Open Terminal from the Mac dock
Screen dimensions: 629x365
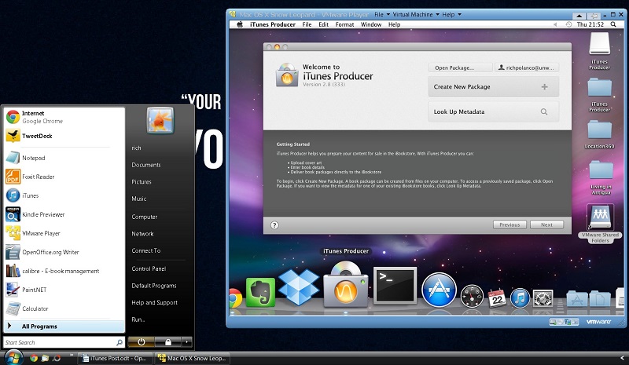pos(395,285)
